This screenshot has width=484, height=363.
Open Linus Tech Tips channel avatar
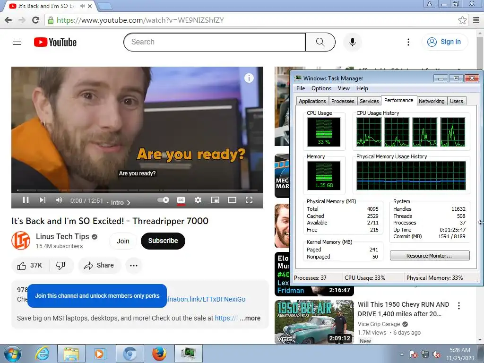pyautogui.click(x=21, y=241)
